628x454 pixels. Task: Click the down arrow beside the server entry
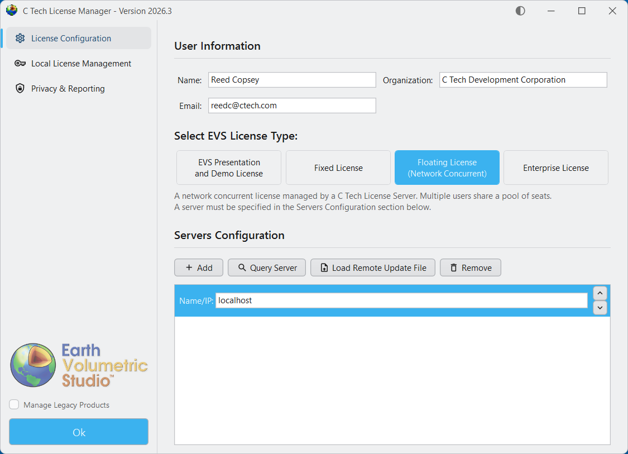[x=600, y=307]
